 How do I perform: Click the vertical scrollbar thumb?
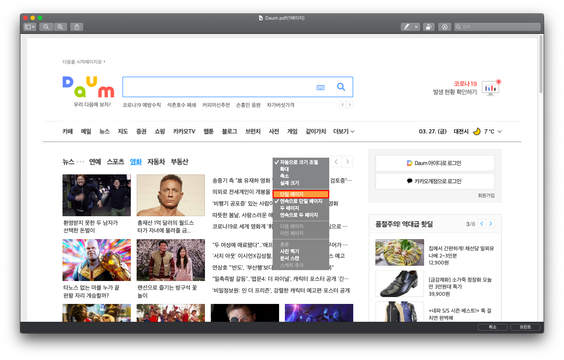point(541,64)
